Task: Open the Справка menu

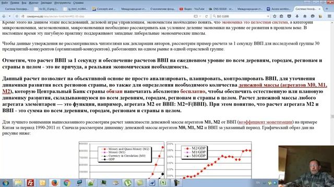Action: (78, 3)
